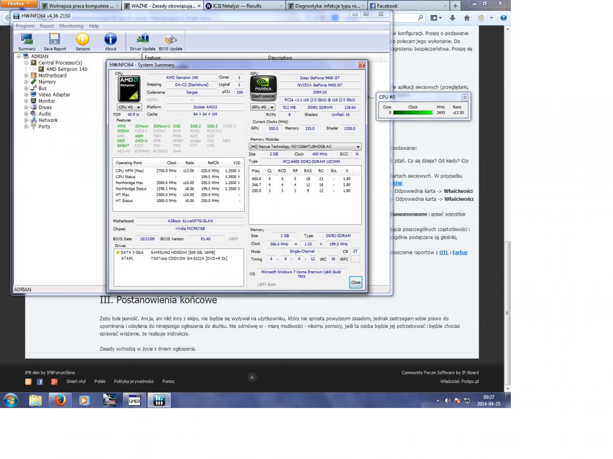Click the 400.0 memory timing row

[305, 178]
